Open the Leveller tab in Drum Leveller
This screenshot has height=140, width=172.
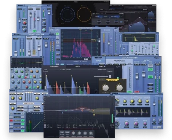click(102, 66)
